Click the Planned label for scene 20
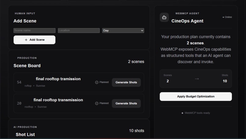Viewport: 246px width, 139px height. click(104, 103)
